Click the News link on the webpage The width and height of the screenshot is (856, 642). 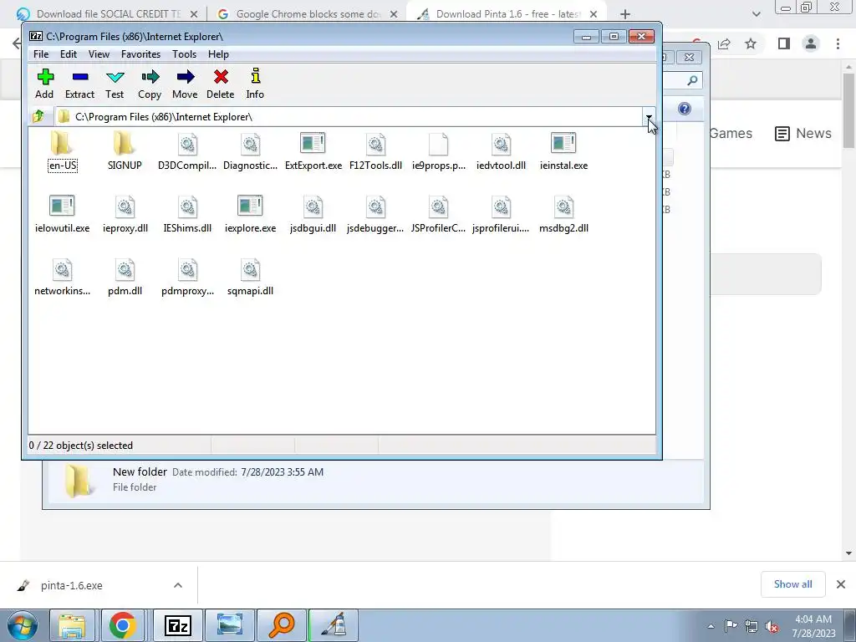(803, 133)
